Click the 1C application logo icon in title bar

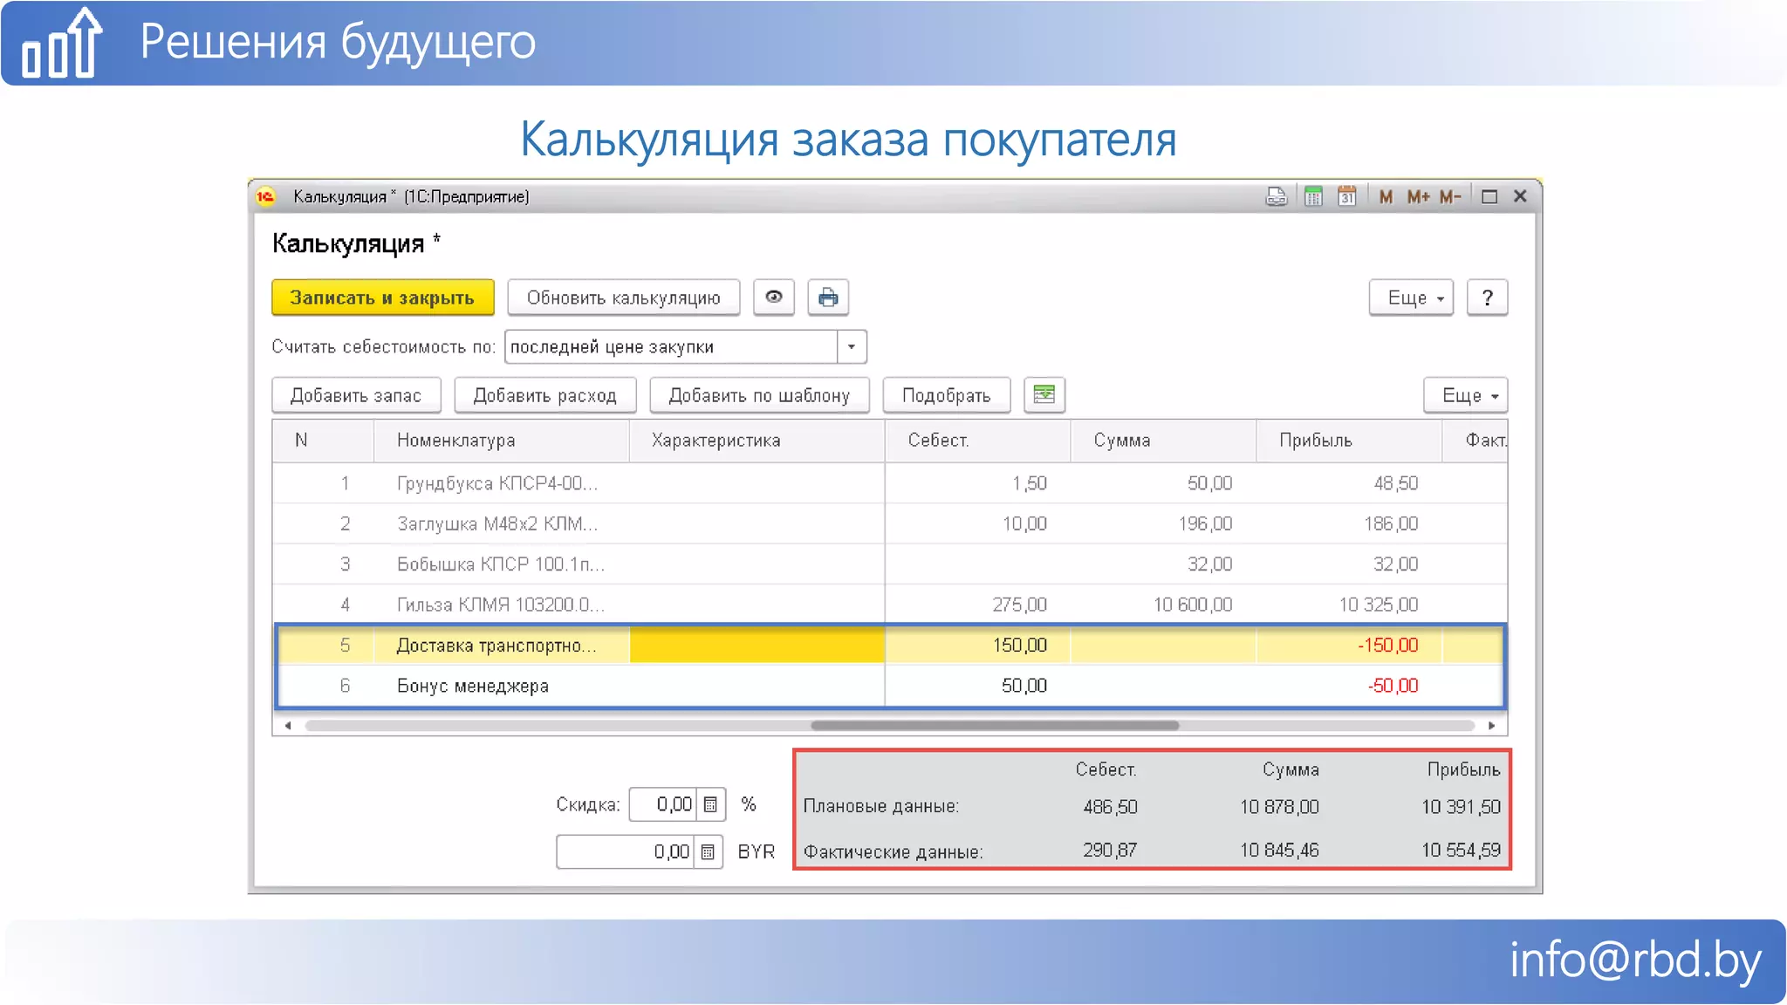(265, 196)
